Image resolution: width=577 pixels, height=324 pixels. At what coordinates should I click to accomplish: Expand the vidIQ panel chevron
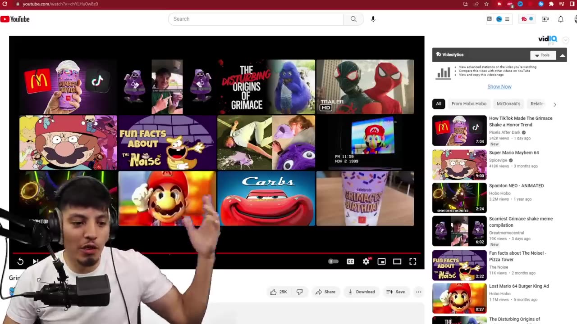point(565,40)
